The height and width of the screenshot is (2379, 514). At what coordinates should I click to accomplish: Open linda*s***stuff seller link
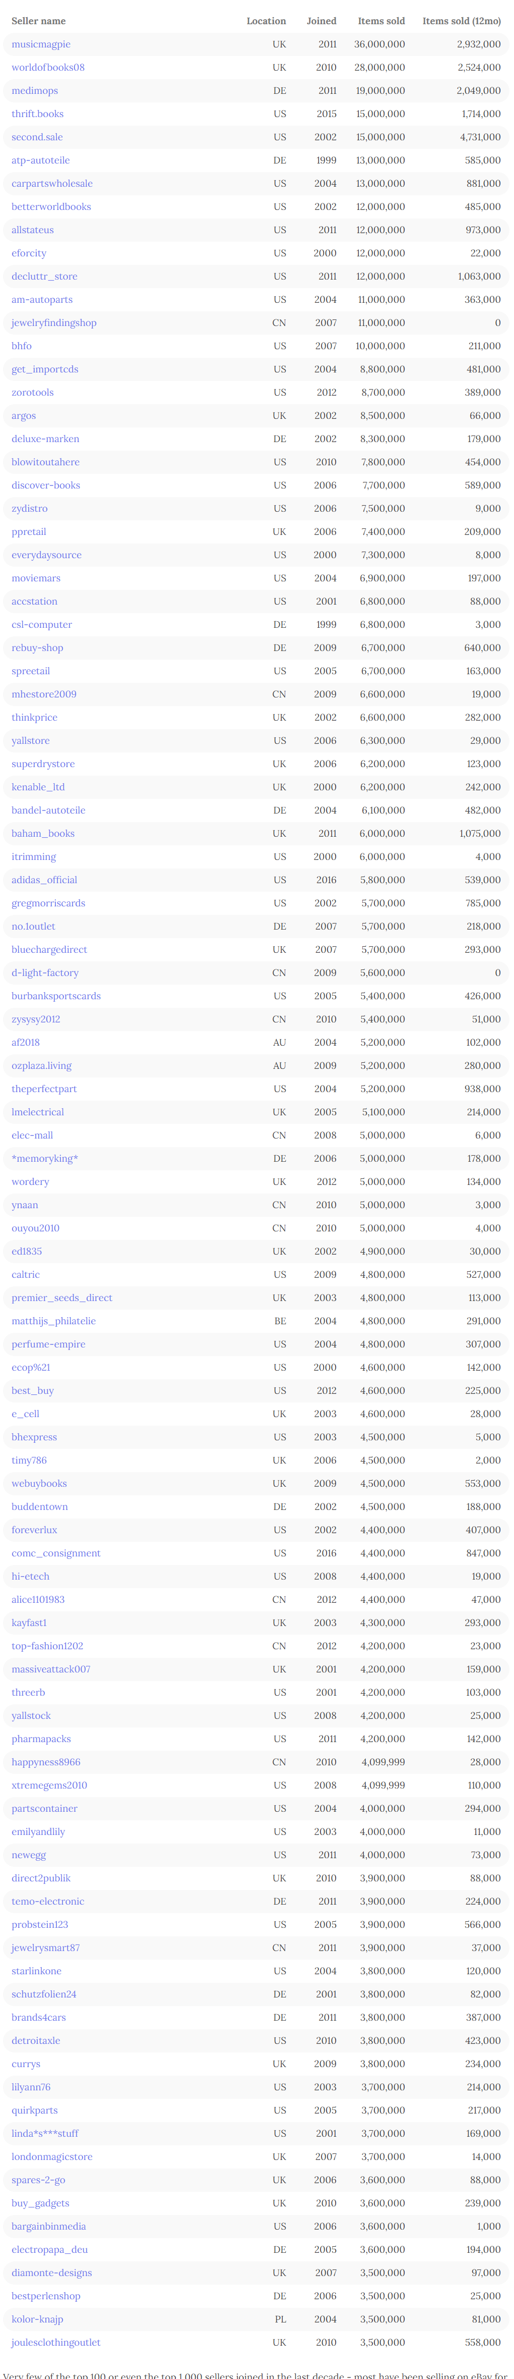pos(44,2133)
